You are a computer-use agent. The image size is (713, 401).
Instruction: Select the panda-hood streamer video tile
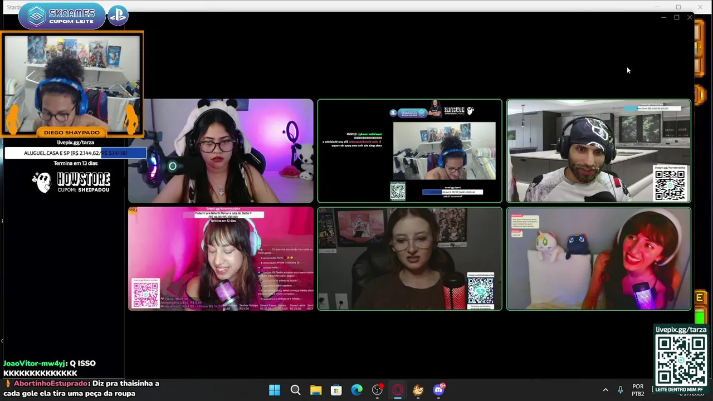[x=221, y=151]
